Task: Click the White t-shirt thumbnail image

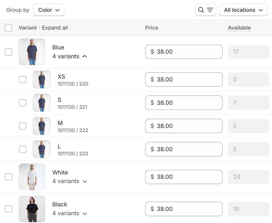Action: tap(32, 177)
